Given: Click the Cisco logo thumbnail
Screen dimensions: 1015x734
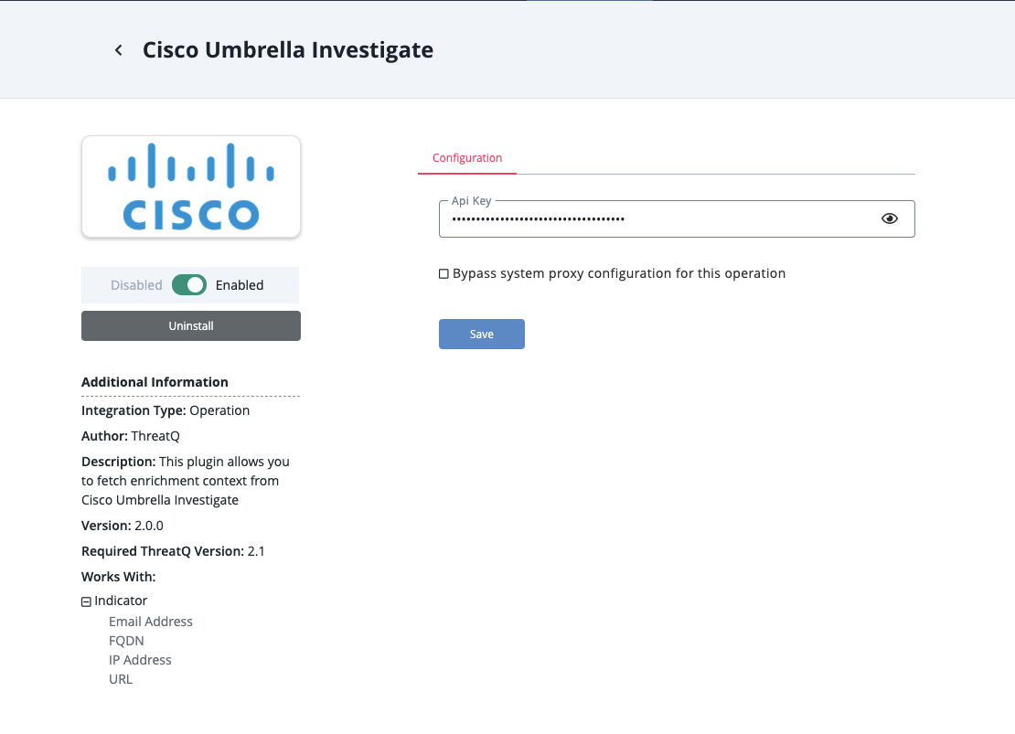Looking at the screenshot, I should (x=191, y=186).
